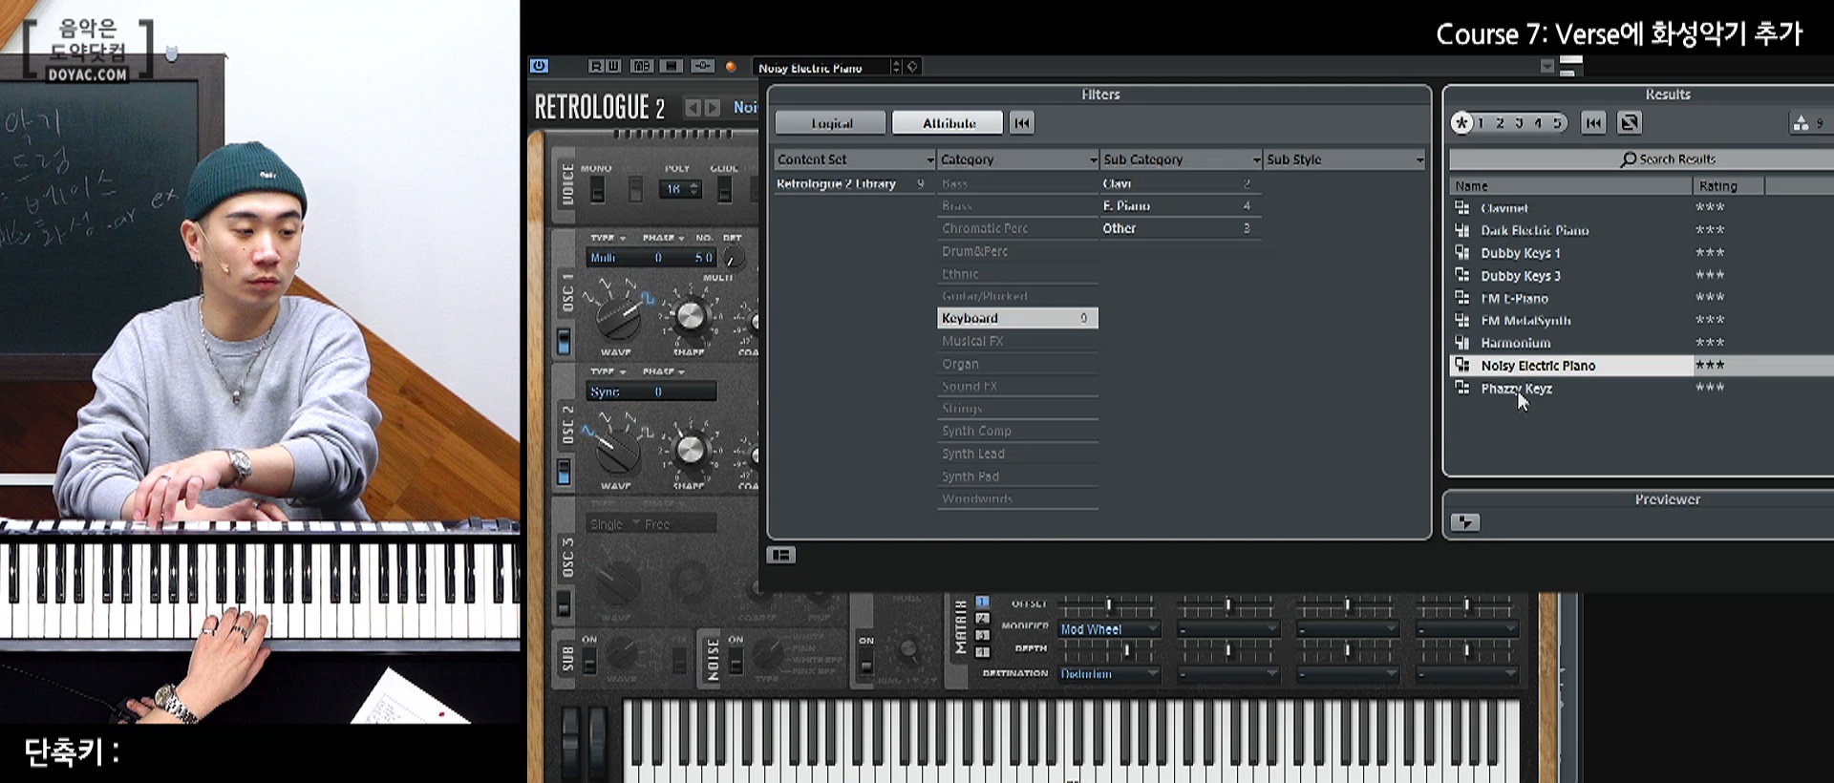Viewport: 1834px width, 783px height.
Task: Toggle the GLIDE switch
Action: pos(725,190)
